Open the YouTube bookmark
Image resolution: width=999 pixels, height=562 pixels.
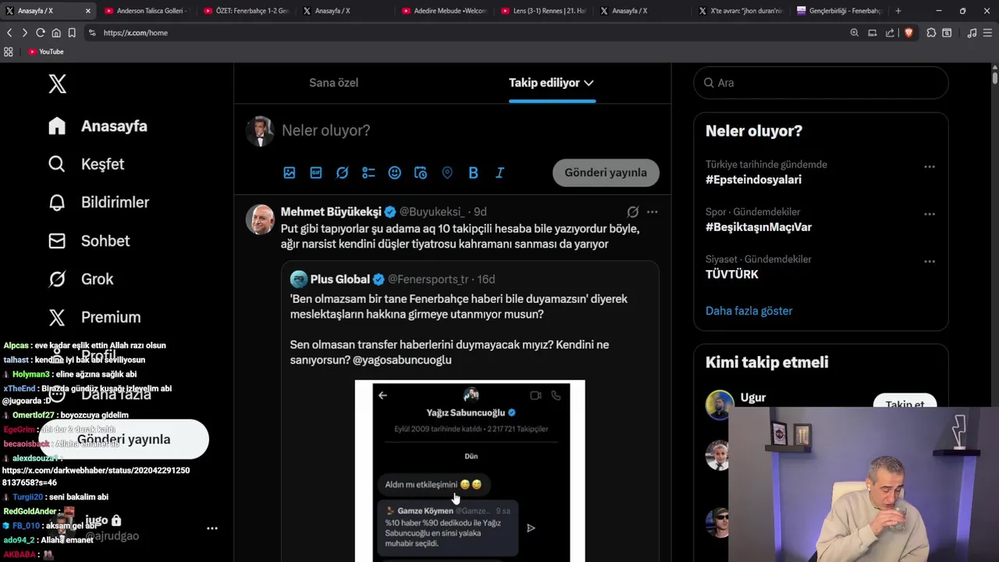click(x=46, y=52)
